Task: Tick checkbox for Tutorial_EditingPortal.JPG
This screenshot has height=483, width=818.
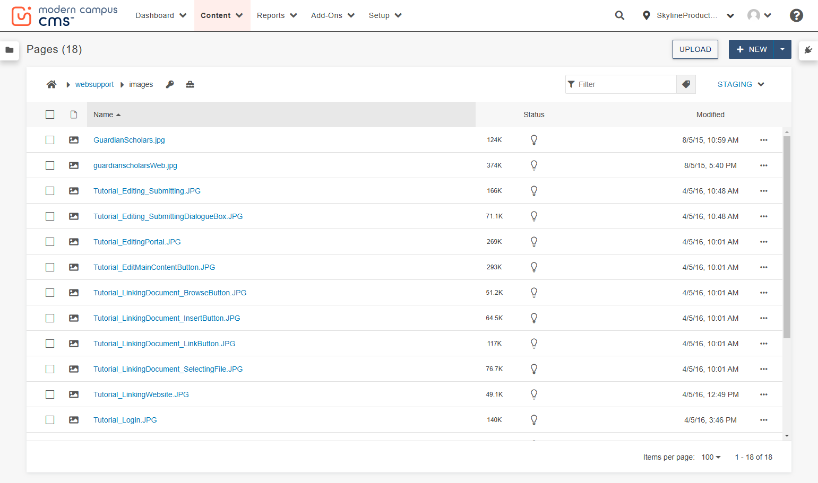Action: pos(50,242)
